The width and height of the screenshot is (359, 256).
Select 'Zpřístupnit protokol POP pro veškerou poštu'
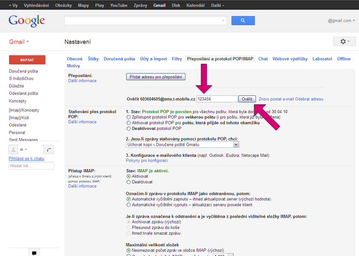pyautogui.click(x=129, y=117)
